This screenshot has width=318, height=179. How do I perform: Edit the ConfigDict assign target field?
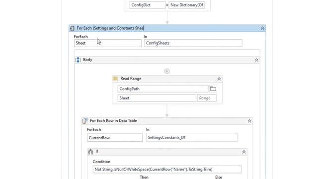[148, 5]
